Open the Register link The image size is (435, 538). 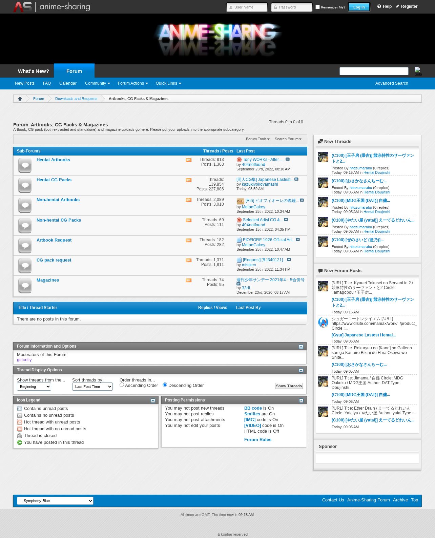pyautogui.click(x=407, y=6)
